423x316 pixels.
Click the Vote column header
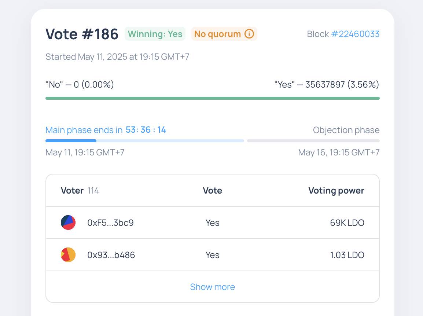[x=212, y=191]
